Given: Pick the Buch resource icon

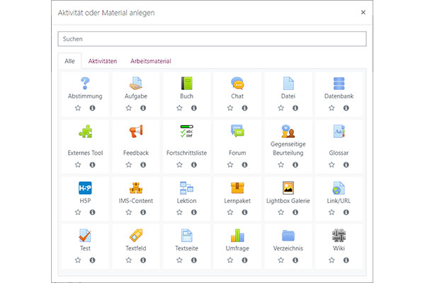Looking at the screenshot, I should tap(186, 83).
